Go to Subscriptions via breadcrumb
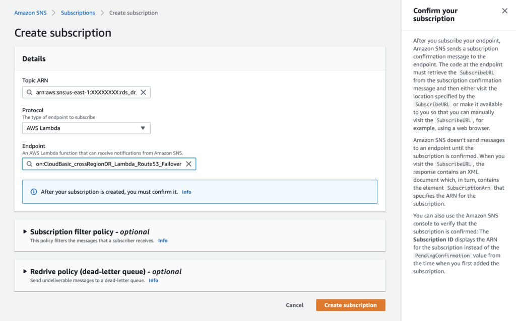Viewport: 516px width, 321px height. tap(78, 13)
